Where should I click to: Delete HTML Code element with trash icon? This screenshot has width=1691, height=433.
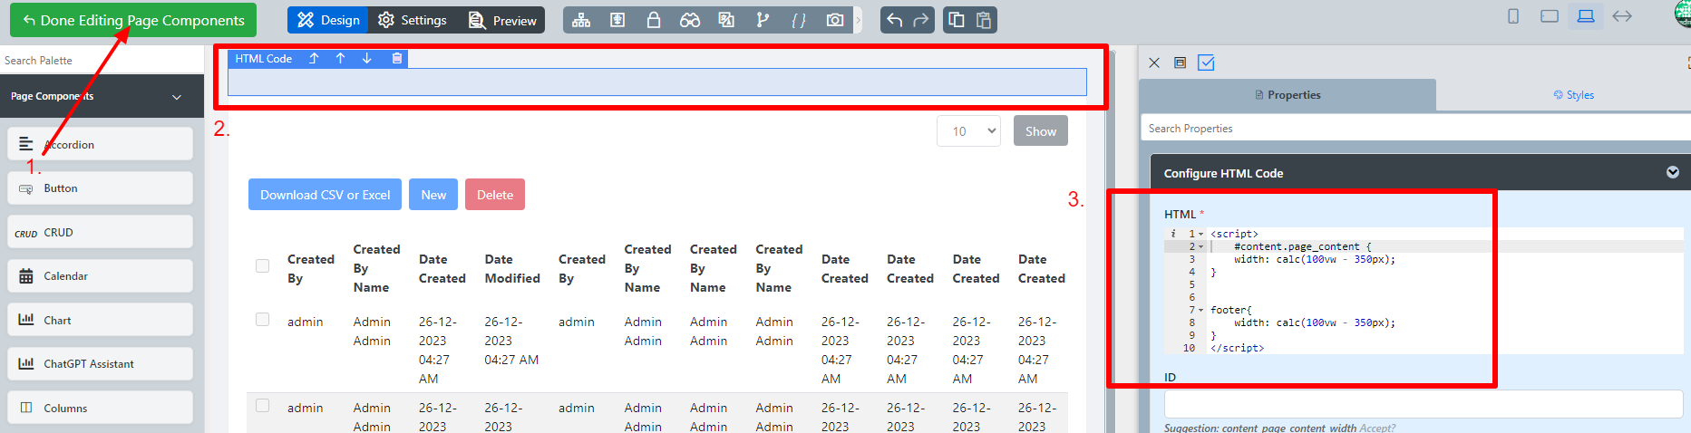click(x=396, y=58)
